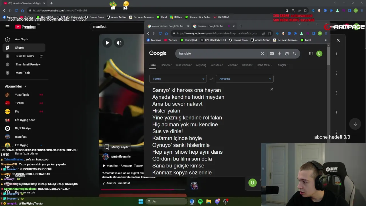Image resolution: width=366 pixels, height=206 pixels.
Task: Mute the Shorts video volume
Action: click(119, 43)
